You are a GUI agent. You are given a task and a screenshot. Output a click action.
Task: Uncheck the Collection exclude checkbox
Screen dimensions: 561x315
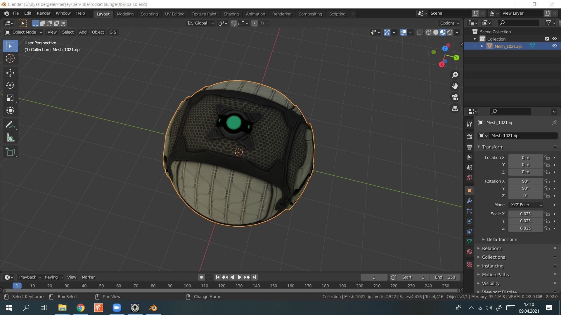coord(547,39)
